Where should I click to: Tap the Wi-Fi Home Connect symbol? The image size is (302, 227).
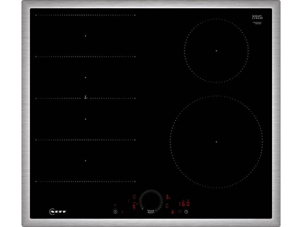115,206
